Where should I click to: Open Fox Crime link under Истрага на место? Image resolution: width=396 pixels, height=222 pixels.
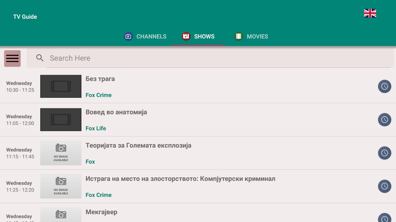(99, 195)
